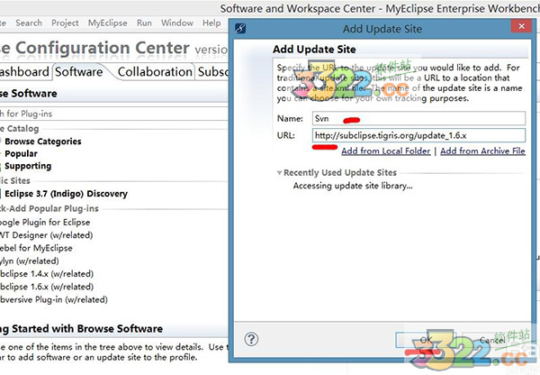Select the Software tab
Image resolution: width=540 pixels, height=375 pixels.
click(79, 72)
